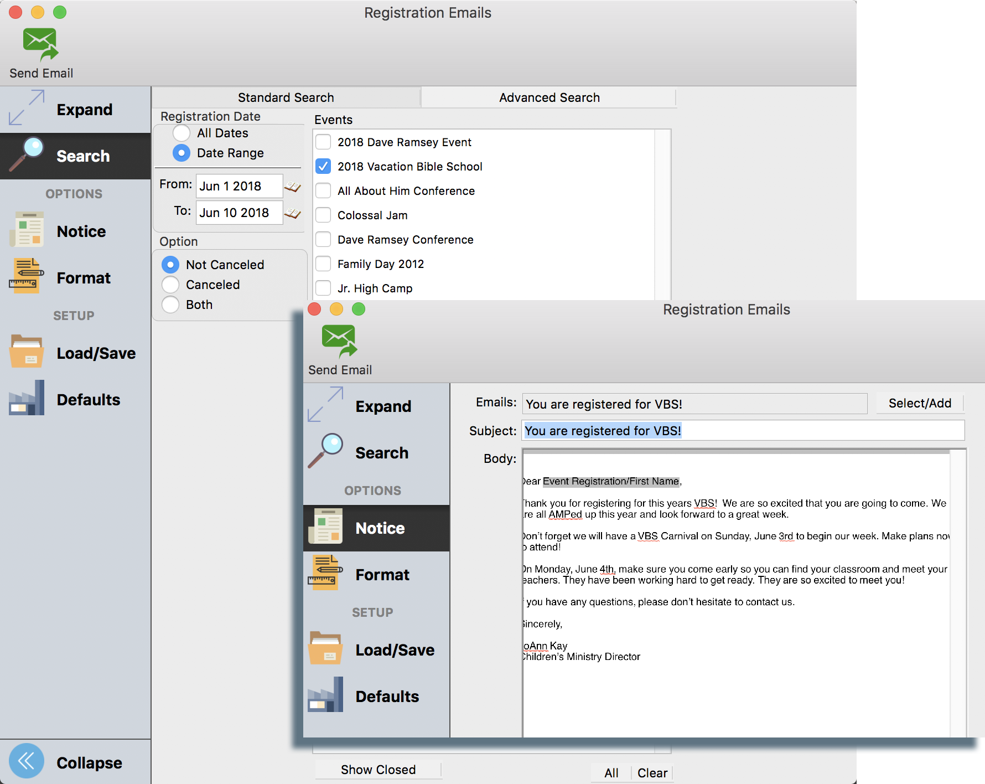Open the From date calendar picker
Screen dimensions: 985x784
[x=292, y=187]
